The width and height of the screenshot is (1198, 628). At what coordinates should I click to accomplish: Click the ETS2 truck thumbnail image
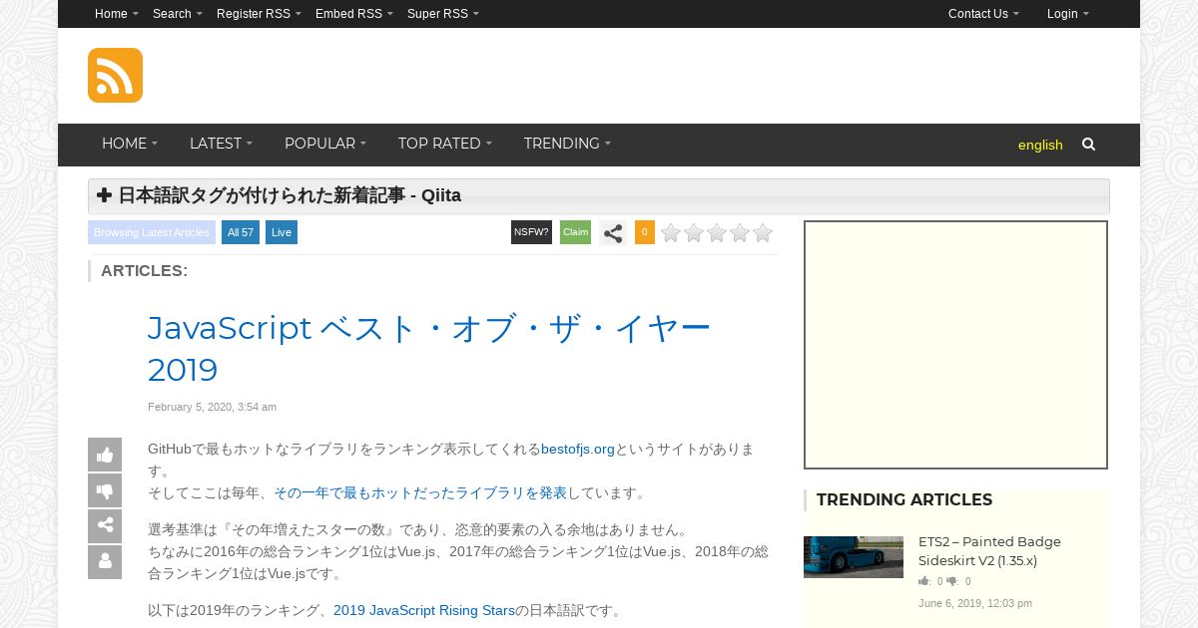pos(854,557)
